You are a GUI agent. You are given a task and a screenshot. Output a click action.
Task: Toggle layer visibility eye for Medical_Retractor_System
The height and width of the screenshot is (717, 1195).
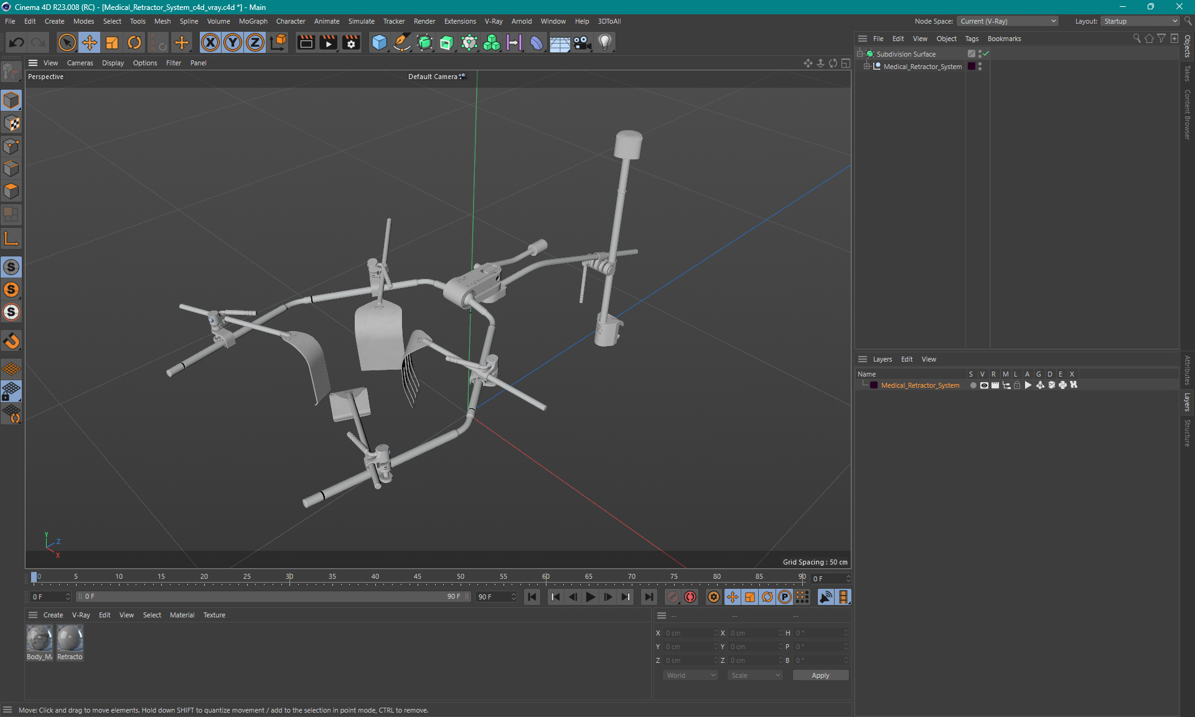coord(984,385)
